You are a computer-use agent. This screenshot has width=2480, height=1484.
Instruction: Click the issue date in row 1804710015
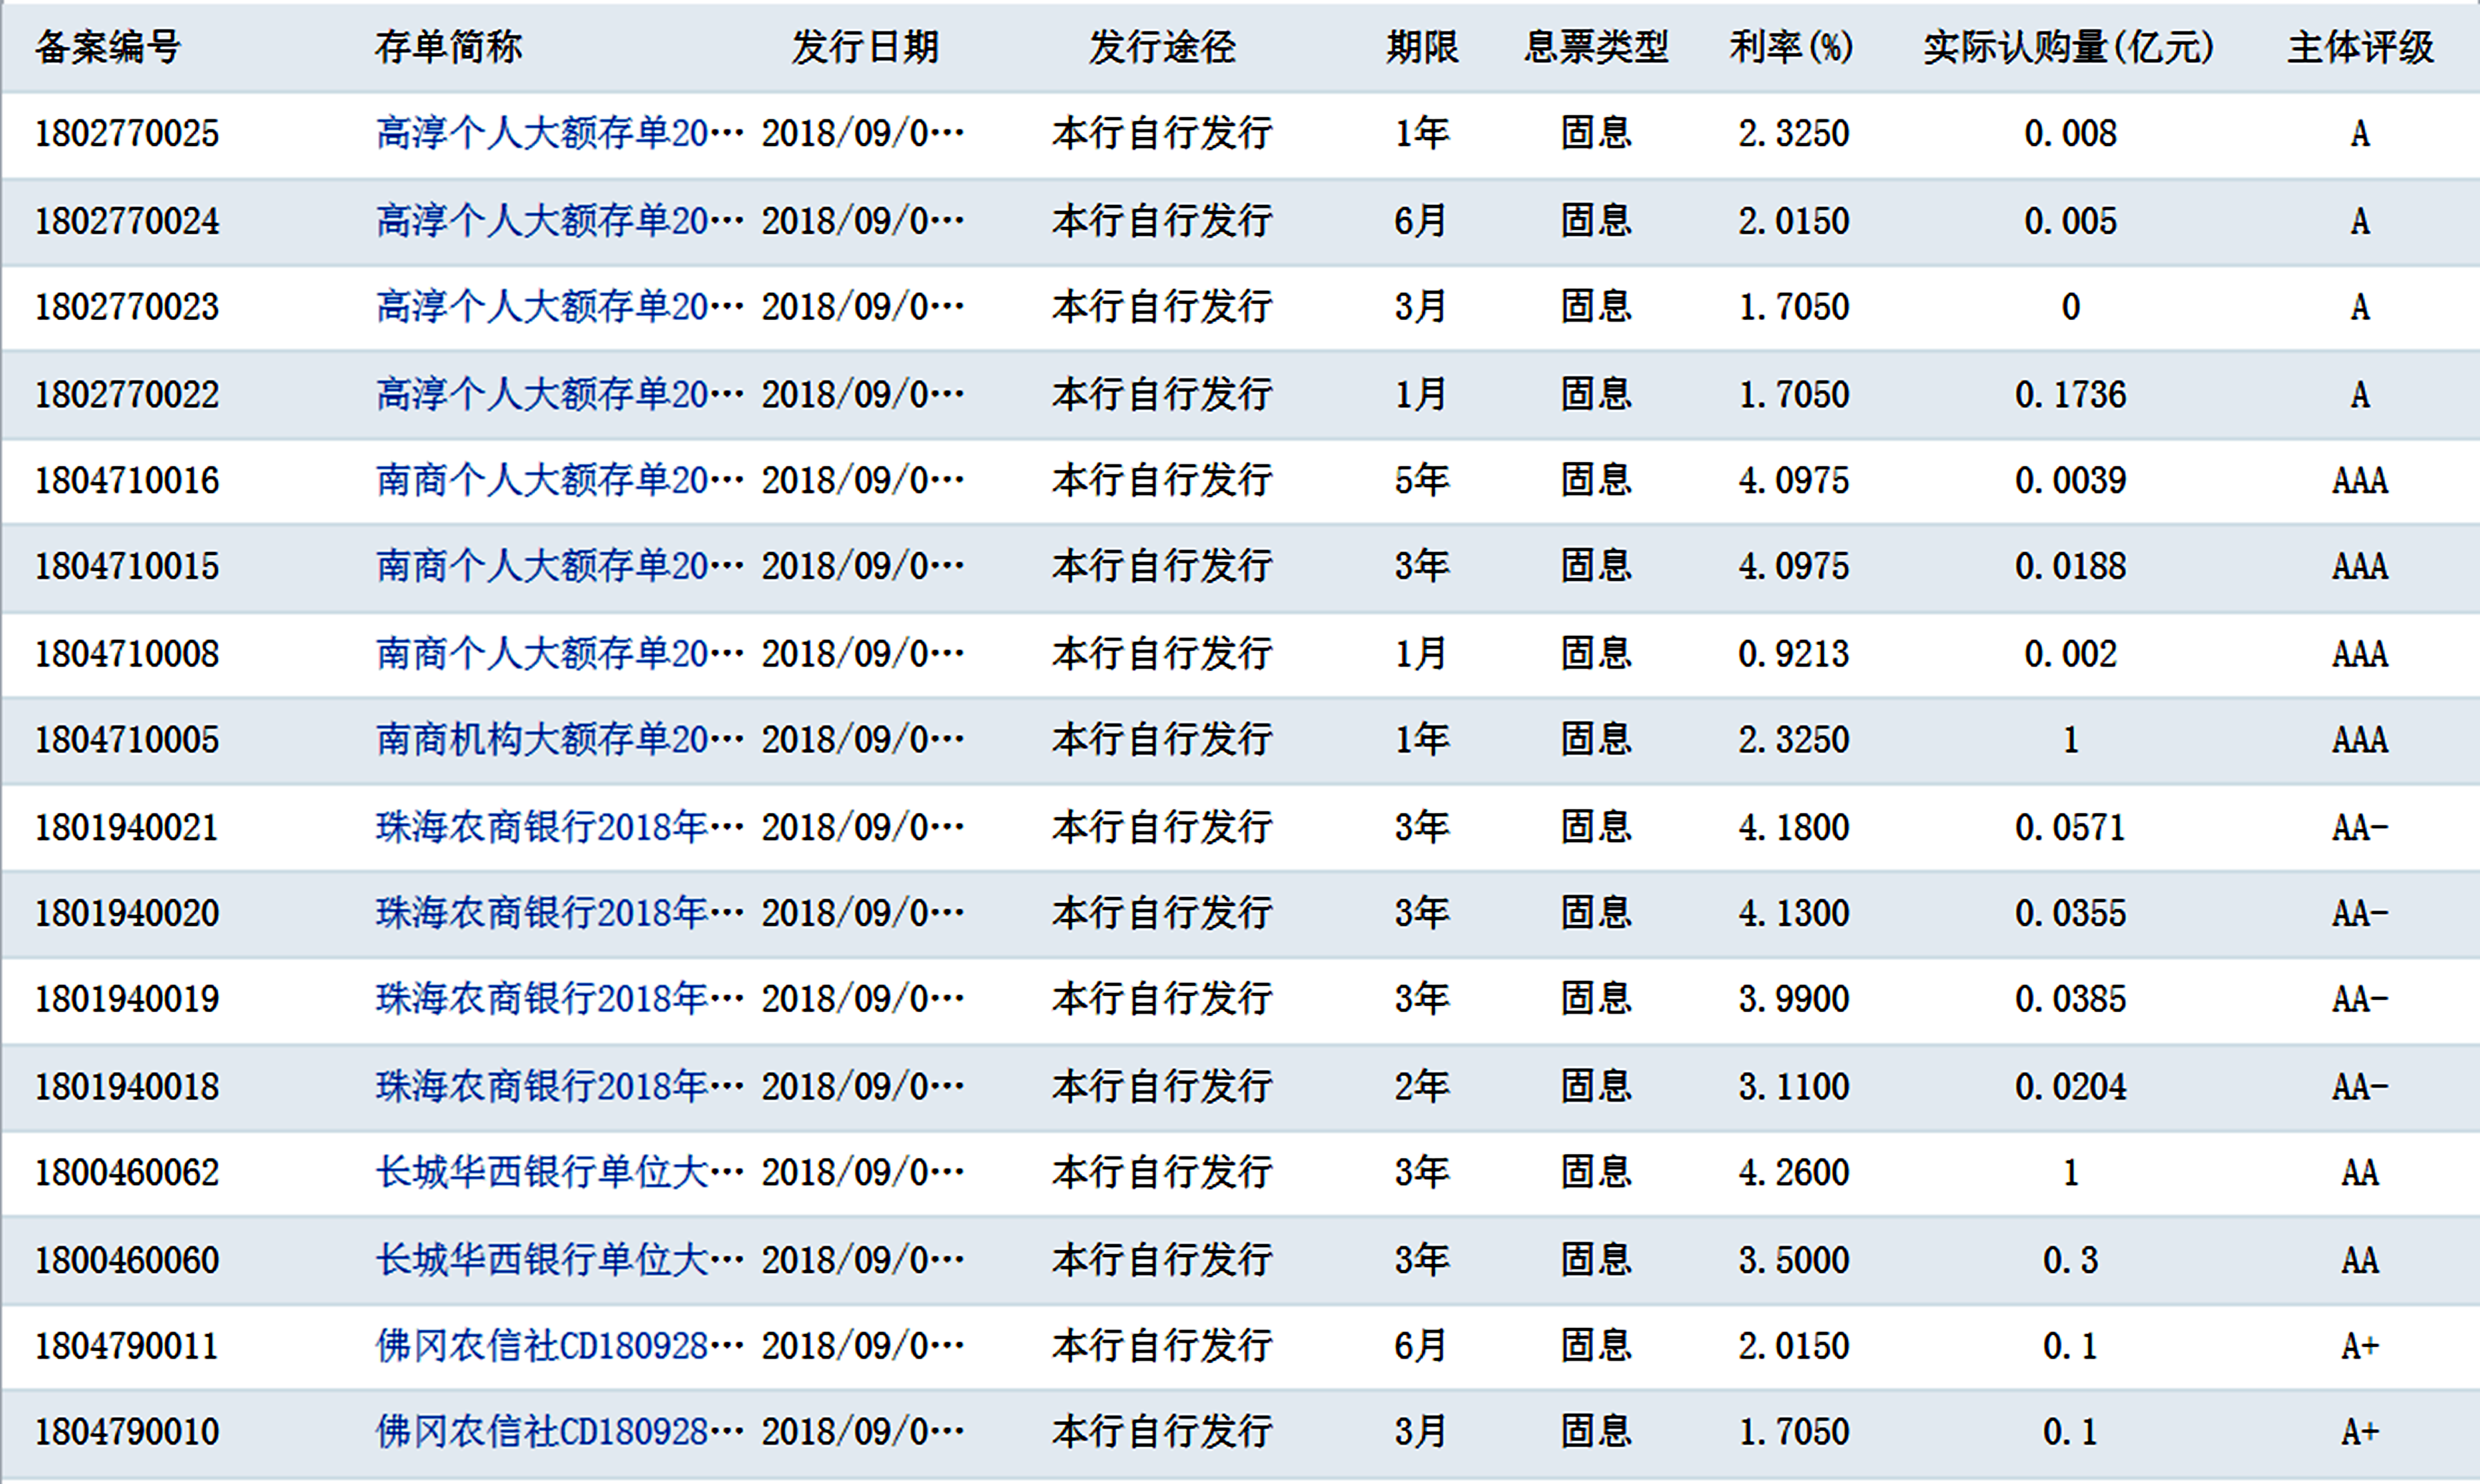863,566
